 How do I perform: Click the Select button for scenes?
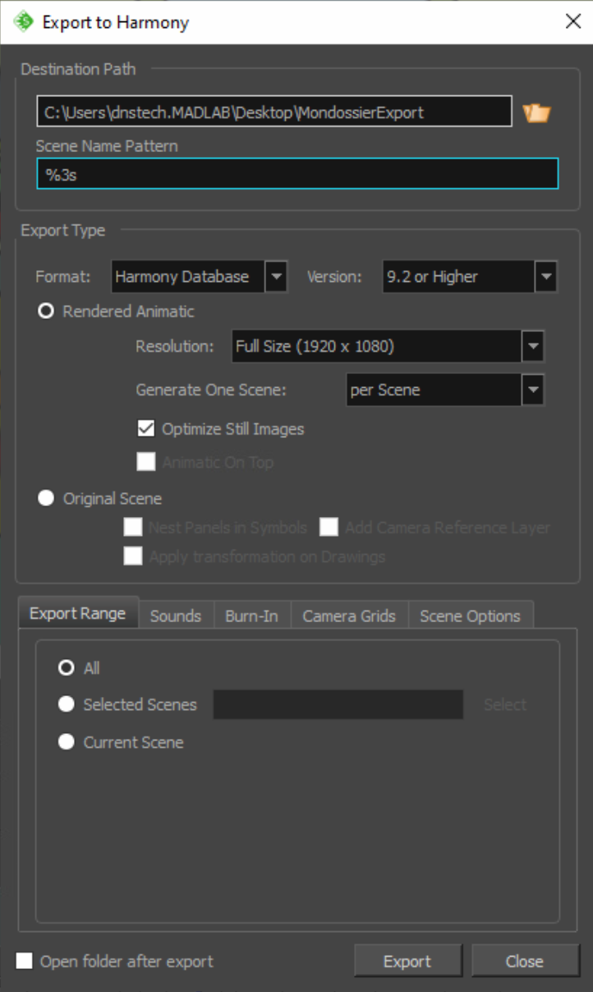click(x=505, y=705)
